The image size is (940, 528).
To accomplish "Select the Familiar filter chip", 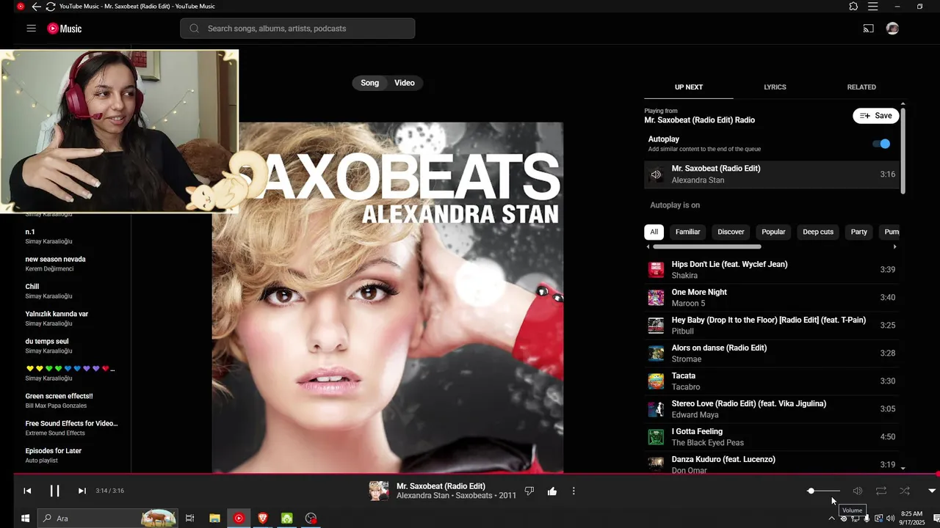I will coord(687,232).
